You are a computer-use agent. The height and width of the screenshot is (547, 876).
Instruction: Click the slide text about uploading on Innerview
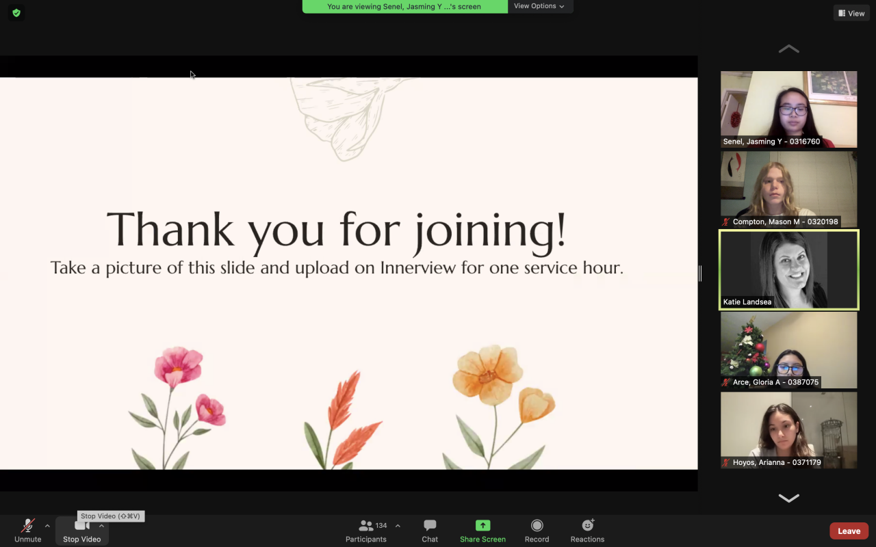coord(337,267)
